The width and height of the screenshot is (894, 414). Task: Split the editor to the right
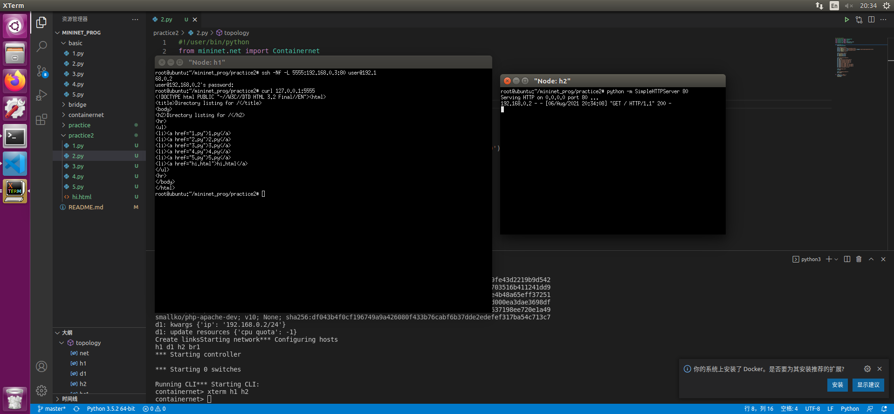871,20
